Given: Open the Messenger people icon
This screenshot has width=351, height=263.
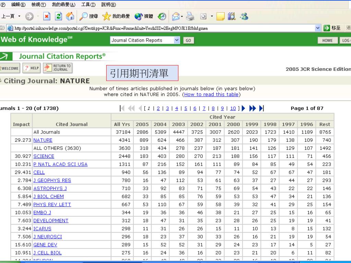Looking at the screenshot, I should coord(244,16).
